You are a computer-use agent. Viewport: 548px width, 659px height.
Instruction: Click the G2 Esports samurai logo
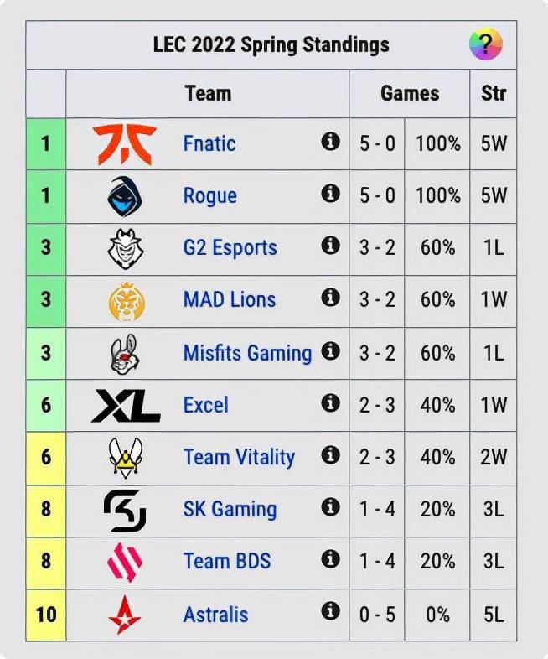click(x=126, y=248)
